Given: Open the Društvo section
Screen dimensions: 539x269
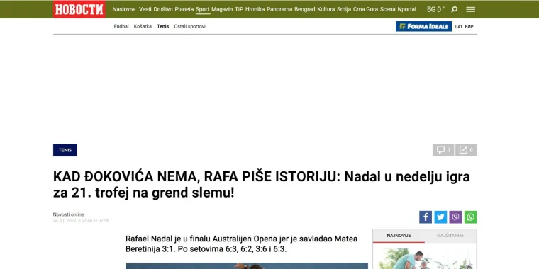Looking at the screenshot, I should tap(163, 10).
